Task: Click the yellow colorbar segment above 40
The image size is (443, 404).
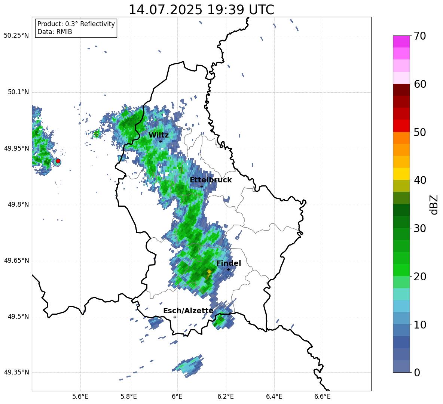Action: click(x=401, y=174)
